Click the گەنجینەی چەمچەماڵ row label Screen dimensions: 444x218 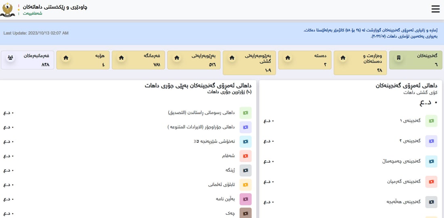pyautogui.click(x=401, y=161)
